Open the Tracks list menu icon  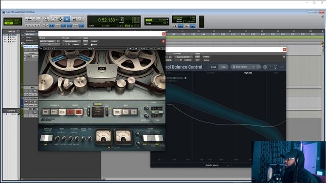click(18, 32)
